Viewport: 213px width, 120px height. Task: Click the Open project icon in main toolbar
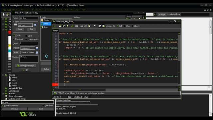7,14
